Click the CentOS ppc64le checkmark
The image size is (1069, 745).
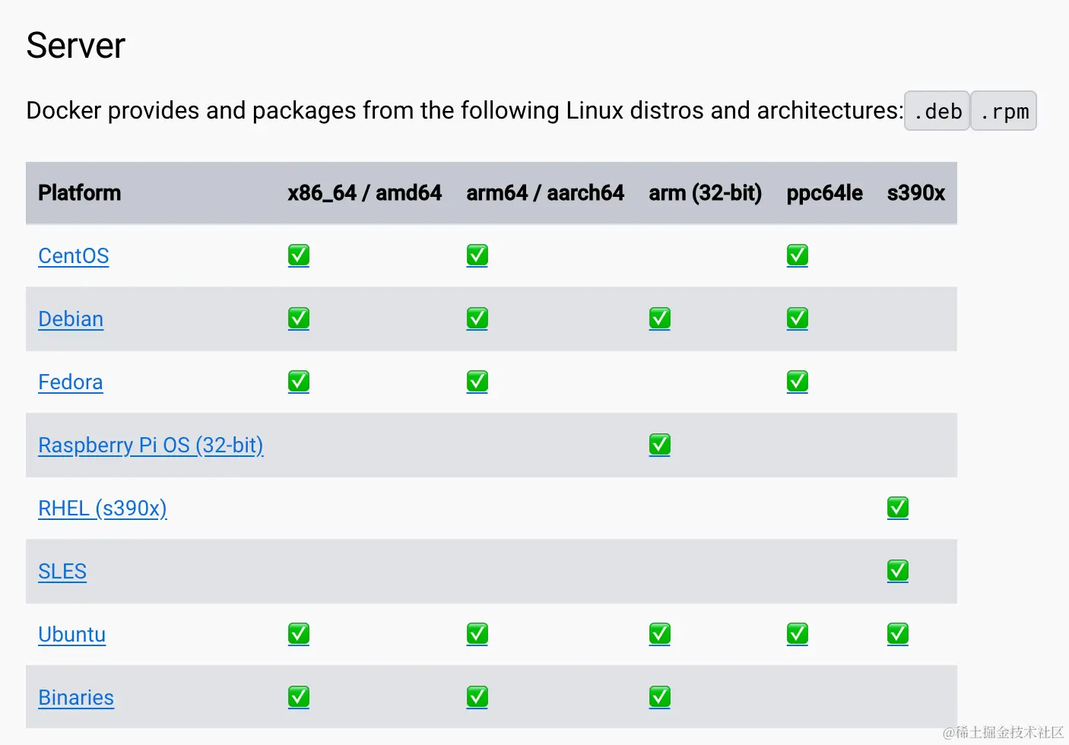[798, 255]
